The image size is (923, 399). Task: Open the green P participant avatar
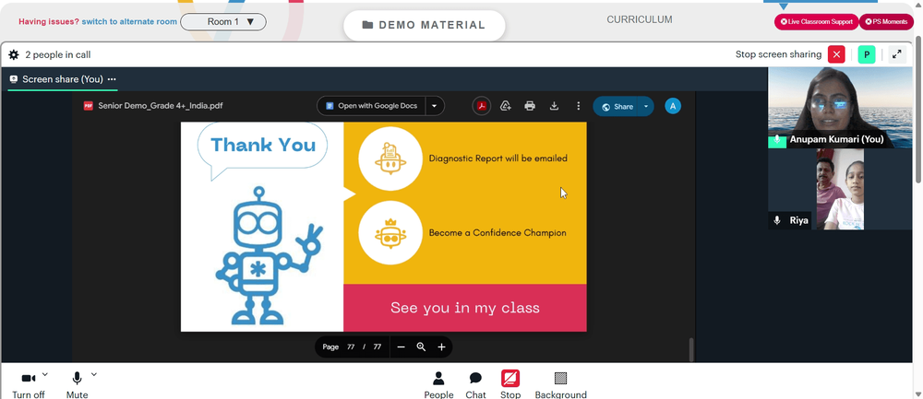pos(867,54)
